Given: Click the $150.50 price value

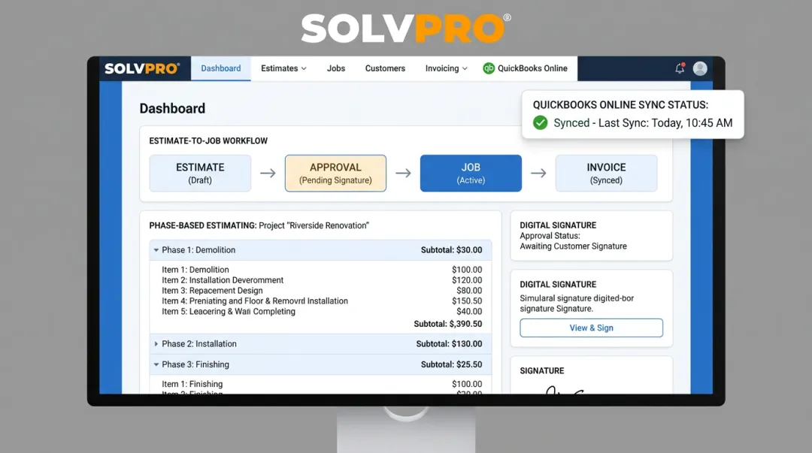Looking at the screenshot, I should 467,300.
